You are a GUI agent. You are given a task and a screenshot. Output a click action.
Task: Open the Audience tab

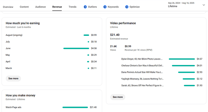click(x=40, y=7)
